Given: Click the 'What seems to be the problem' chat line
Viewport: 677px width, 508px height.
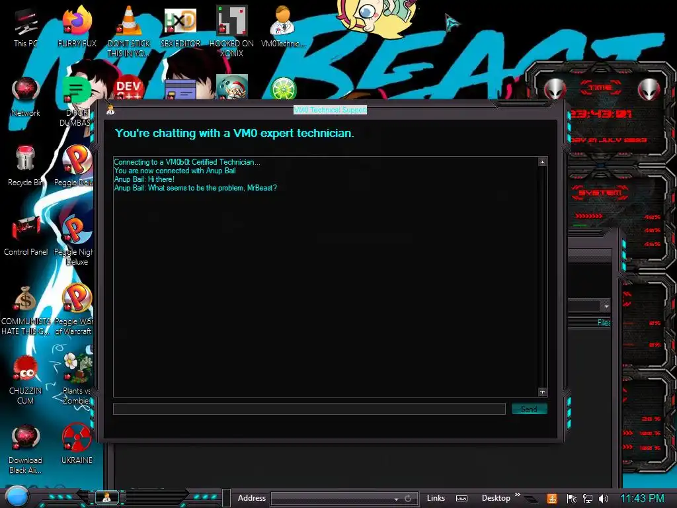Looking at the screenshot, I should (x=195, y=188).
